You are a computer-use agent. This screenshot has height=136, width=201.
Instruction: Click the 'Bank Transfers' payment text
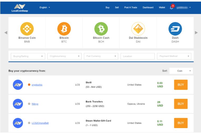point(94,101)
